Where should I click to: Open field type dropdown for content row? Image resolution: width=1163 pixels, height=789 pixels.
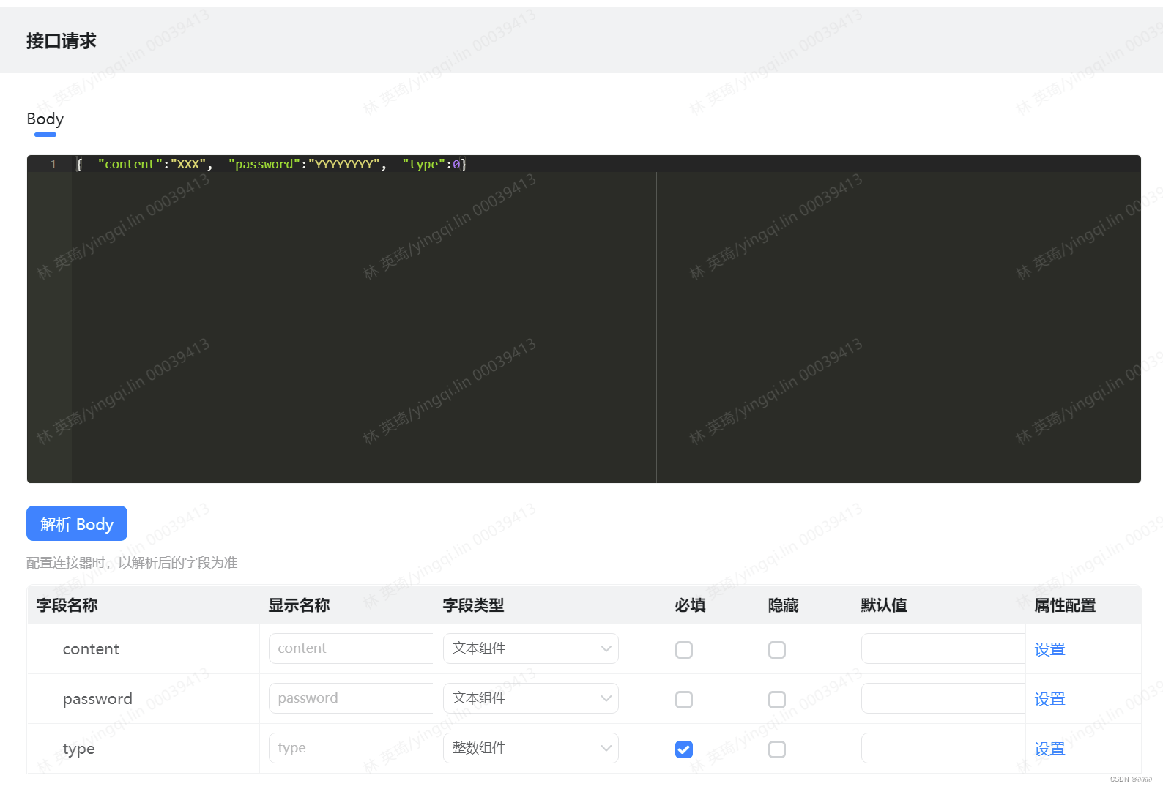click(531, 648)
